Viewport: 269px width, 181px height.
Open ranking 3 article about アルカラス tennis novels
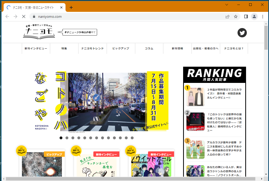224,149
